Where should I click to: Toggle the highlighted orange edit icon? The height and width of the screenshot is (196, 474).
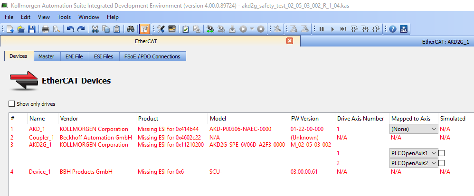point(144,29)
